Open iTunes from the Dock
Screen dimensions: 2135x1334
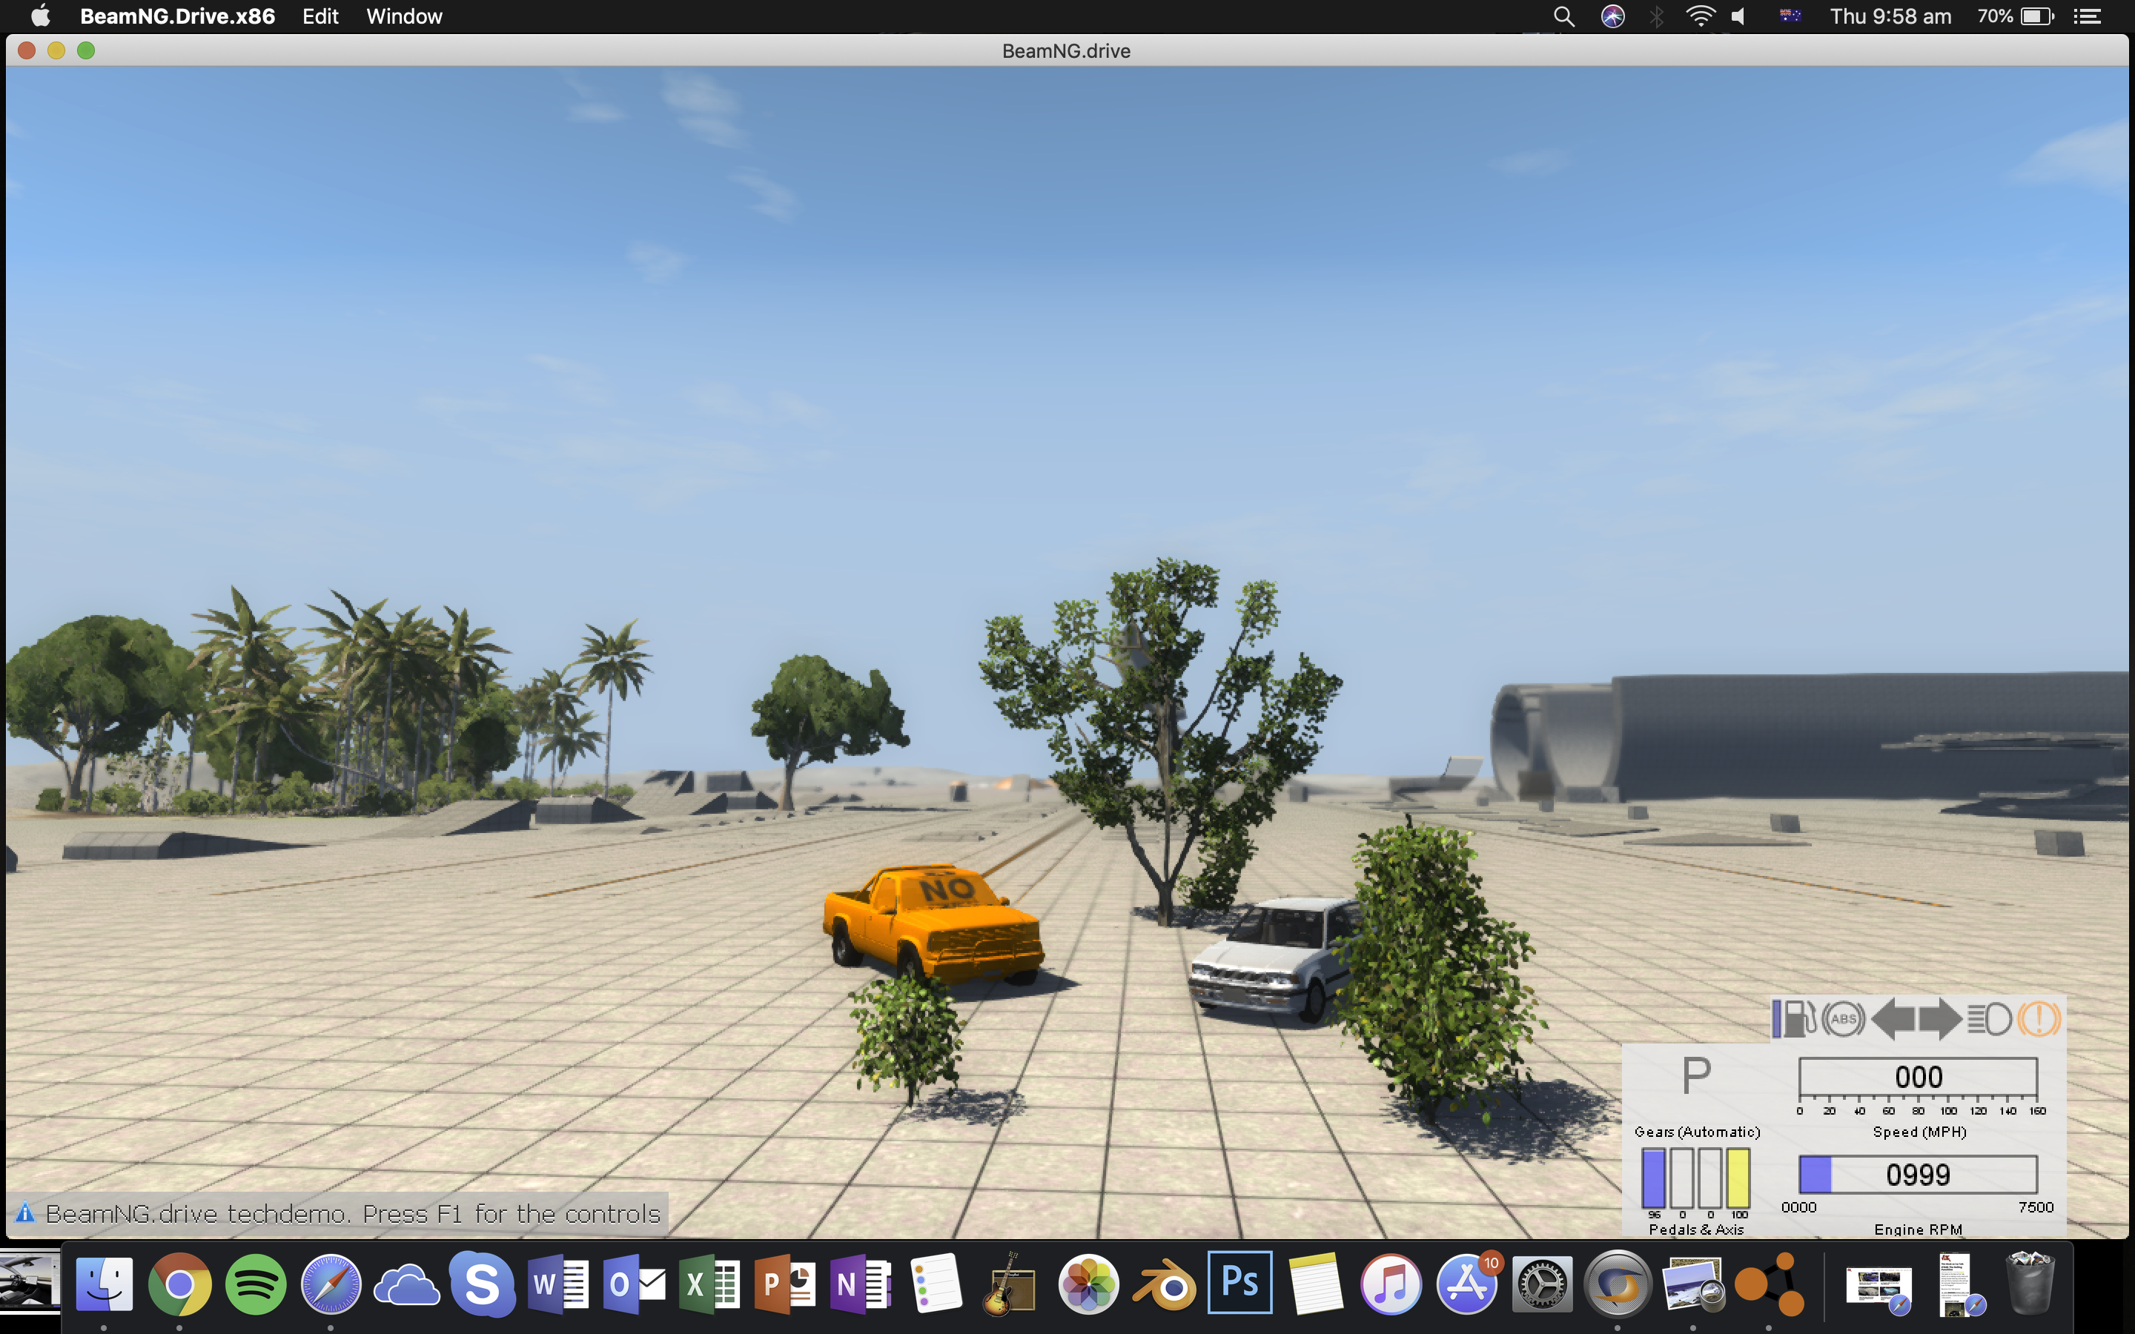point(1391,1284)
